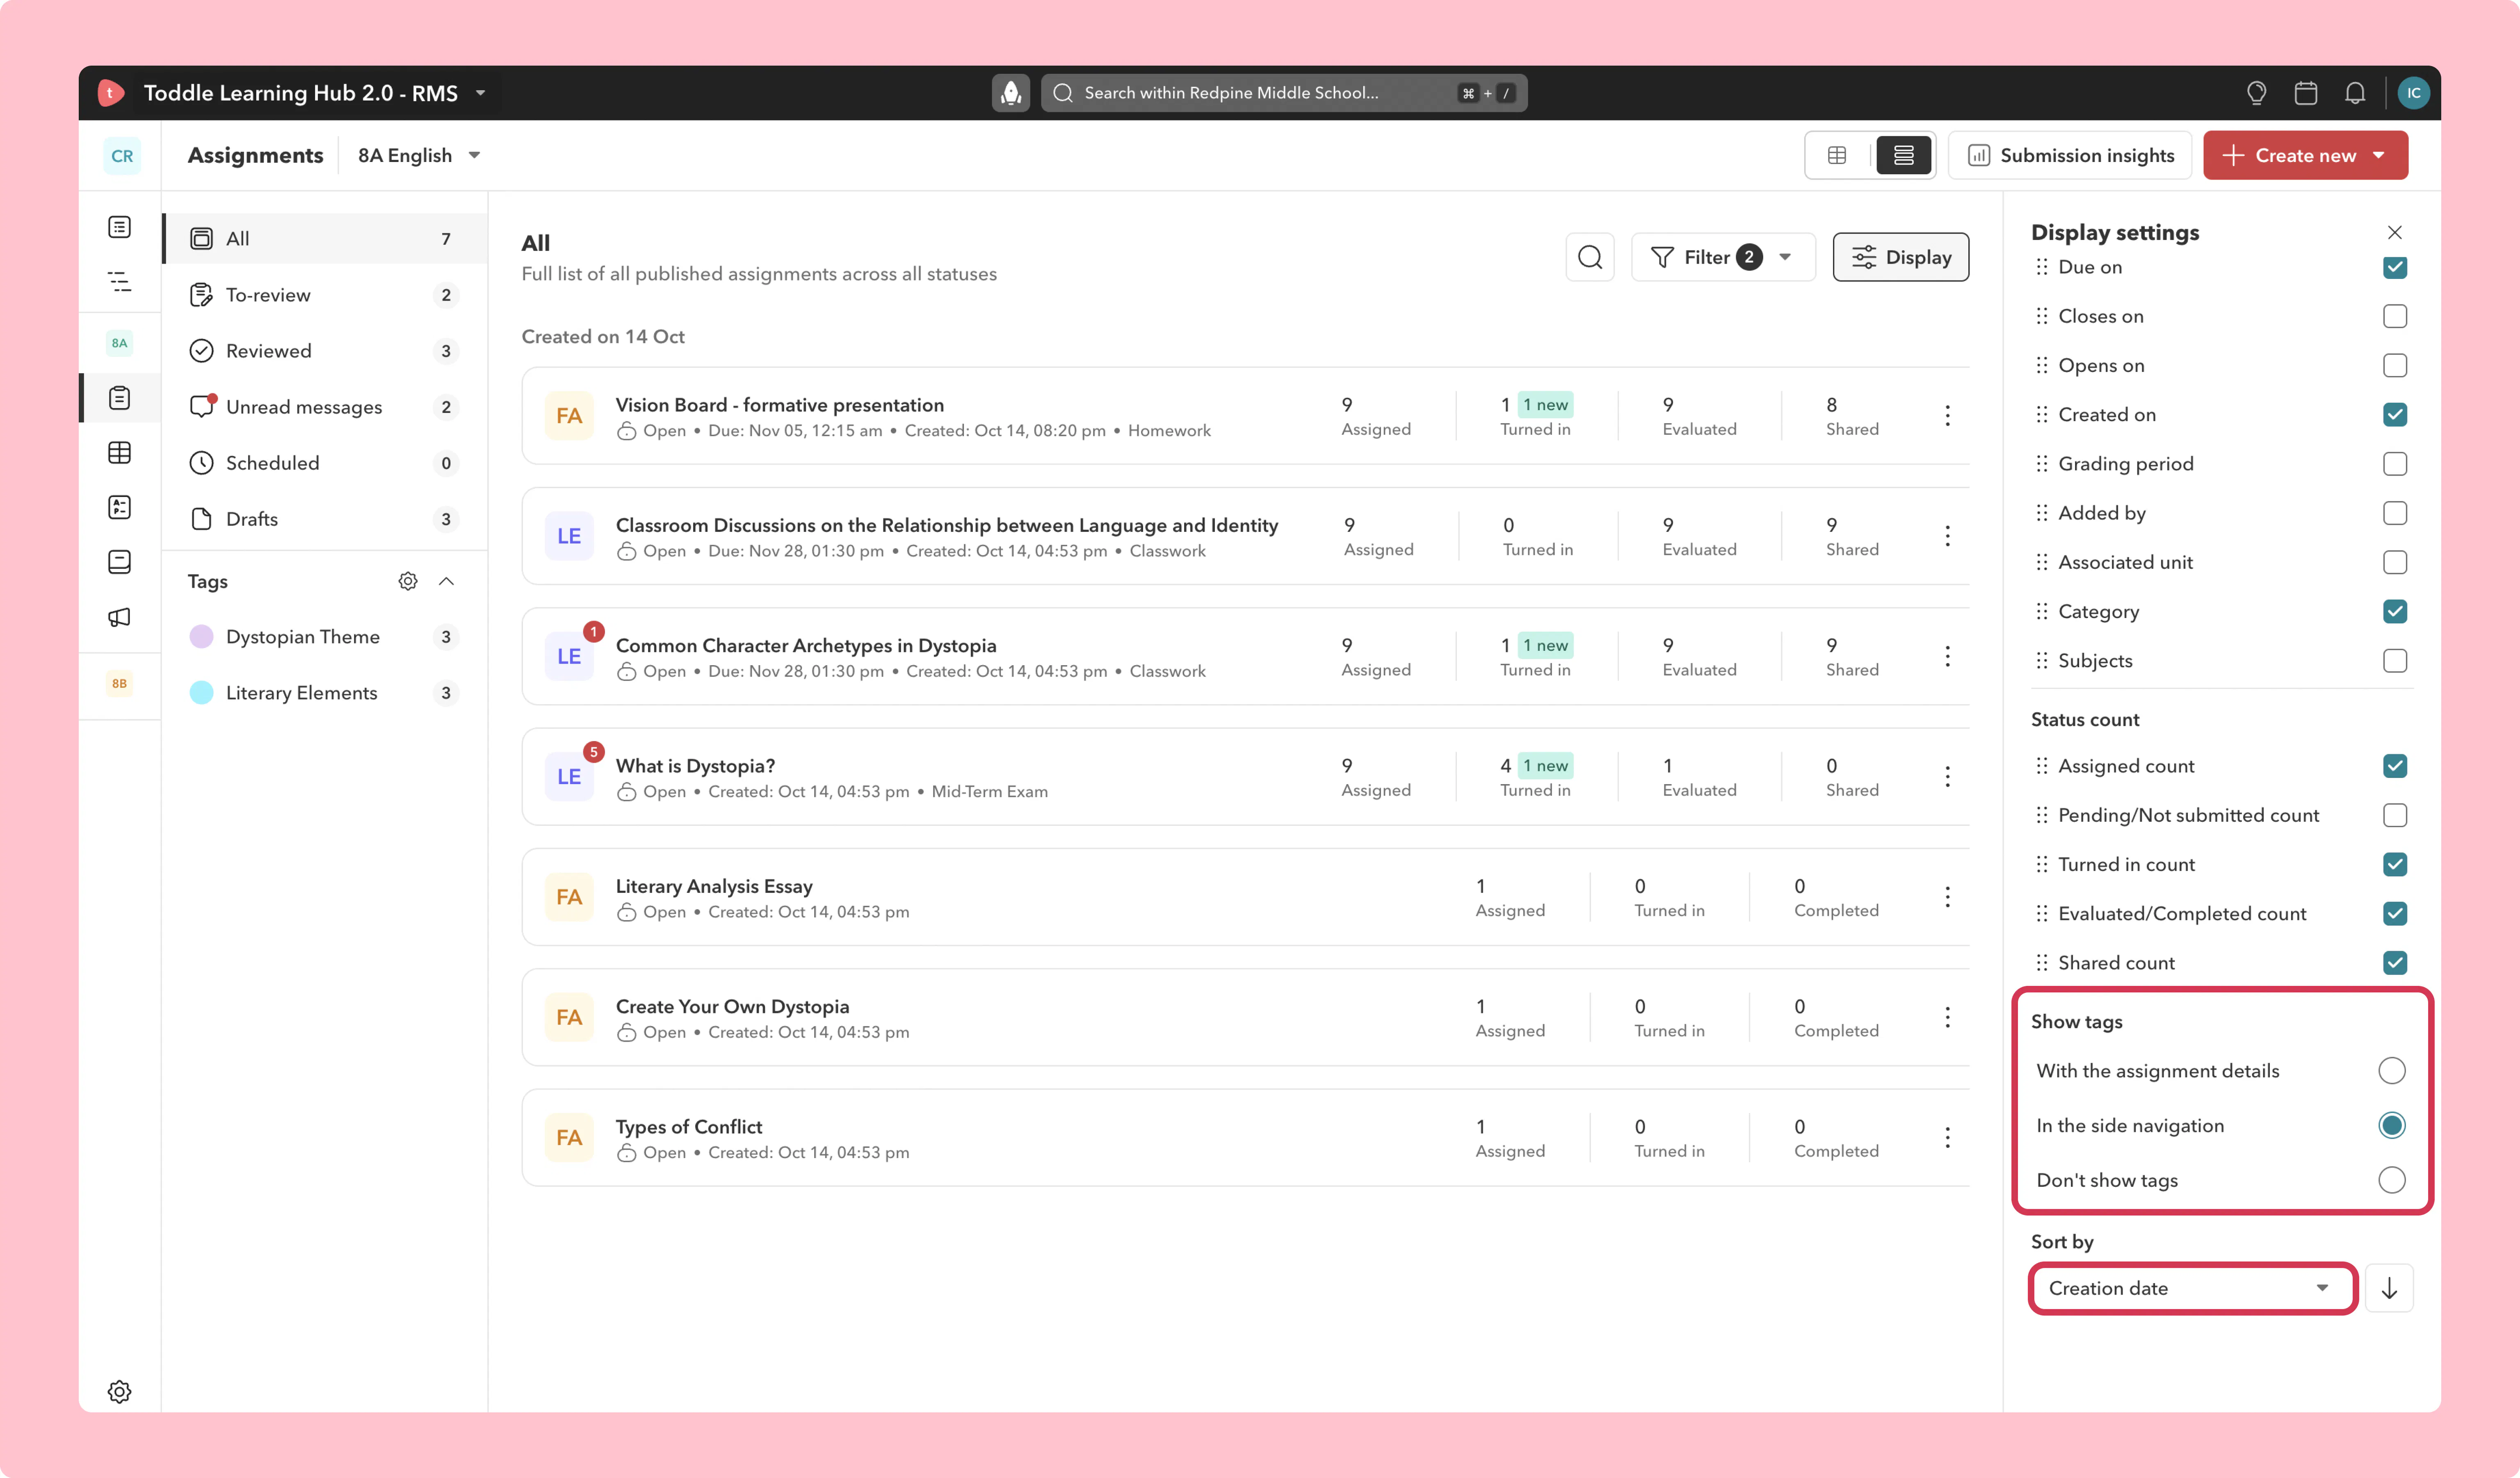Enable the Associated unit checkbox
2520x1478 pixels.
pos(2394,562)
